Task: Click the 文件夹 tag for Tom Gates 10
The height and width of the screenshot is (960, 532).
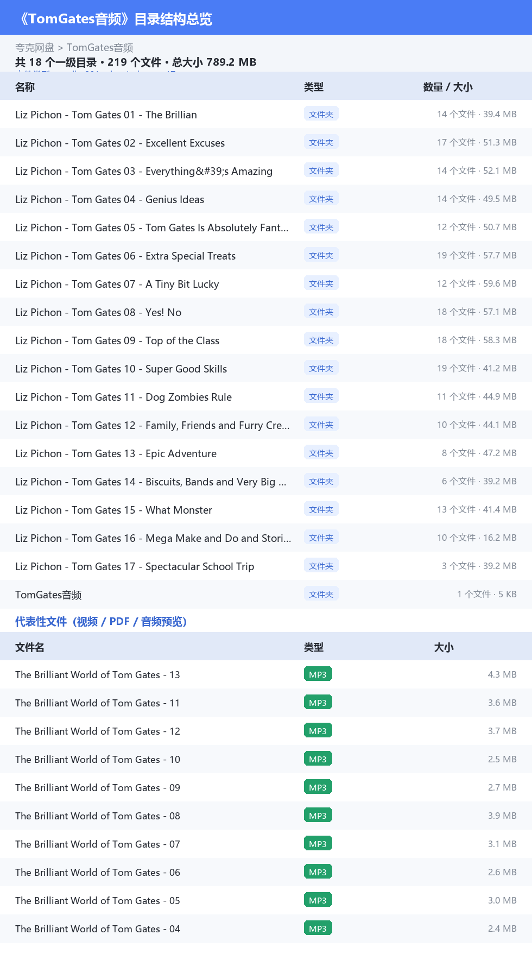Action: 321,368
